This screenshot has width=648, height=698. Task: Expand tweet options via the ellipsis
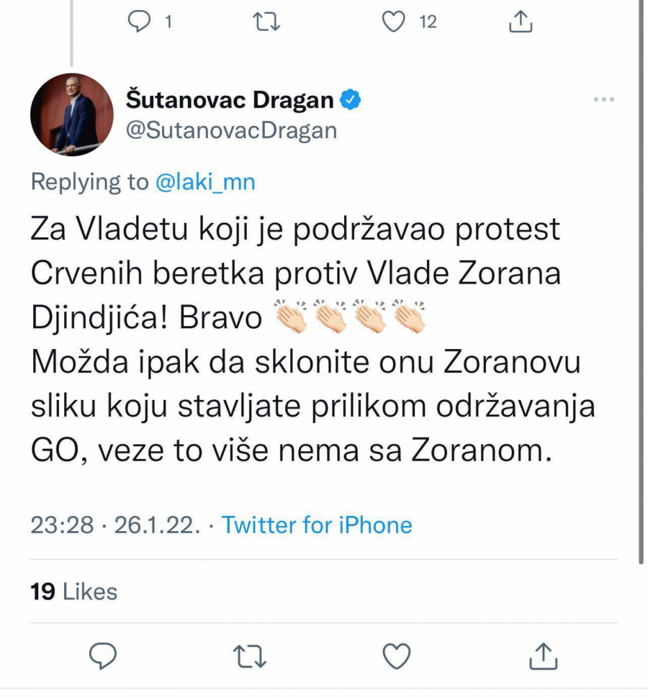coord(603,100)
